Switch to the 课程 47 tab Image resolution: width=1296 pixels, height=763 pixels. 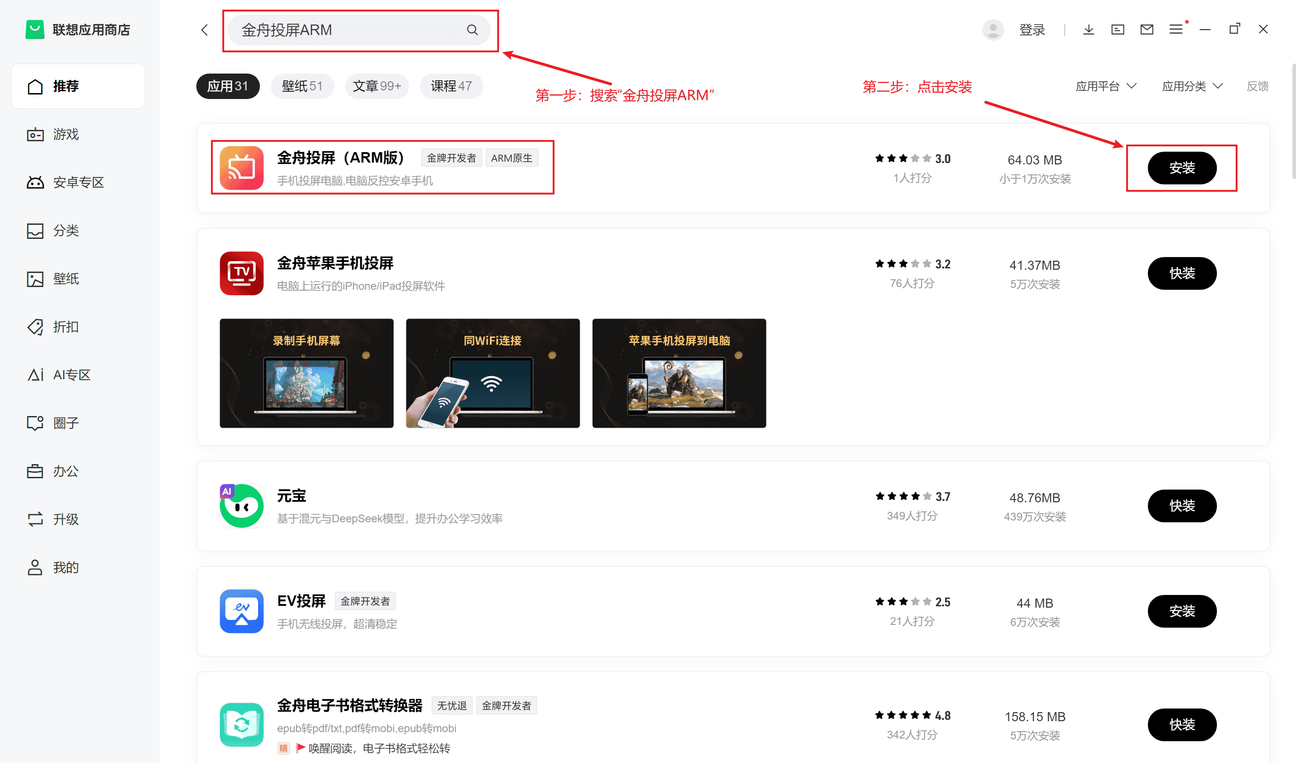451,86
